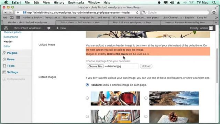This screenshot has height=124, width=220.
Task: Show all bookmarks book icon
Action: pyautogui.click(x=12, y=18)
